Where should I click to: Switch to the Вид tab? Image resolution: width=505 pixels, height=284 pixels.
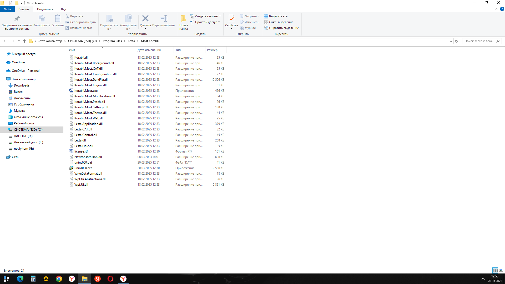tap(64, 9)
